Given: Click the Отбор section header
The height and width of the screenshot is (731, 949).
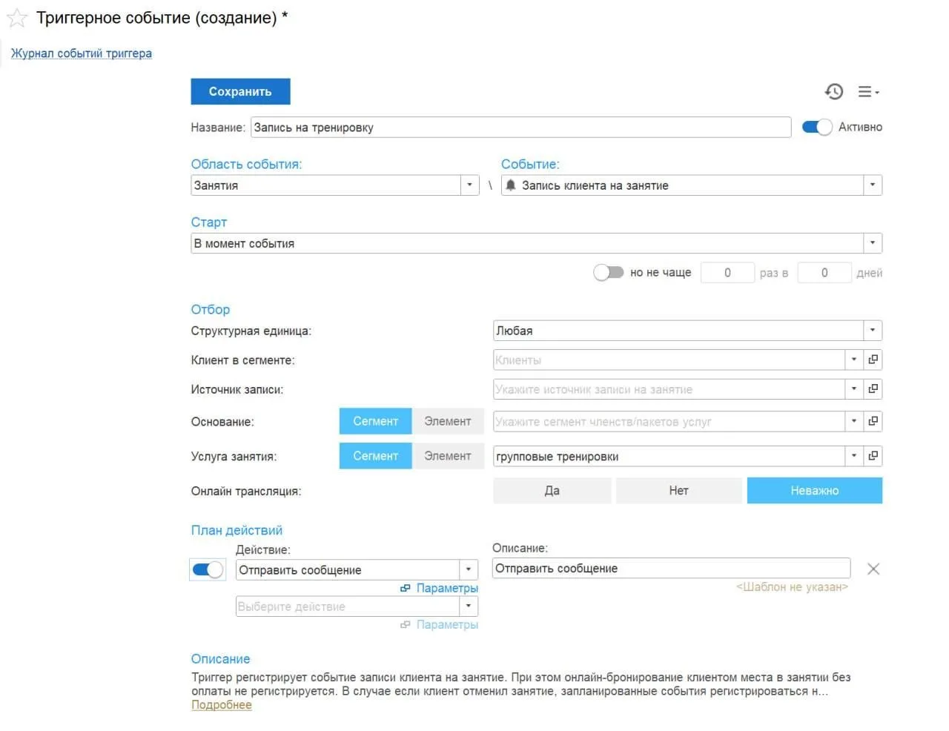Looking at the screenshot, I should (x=211, y=309).
